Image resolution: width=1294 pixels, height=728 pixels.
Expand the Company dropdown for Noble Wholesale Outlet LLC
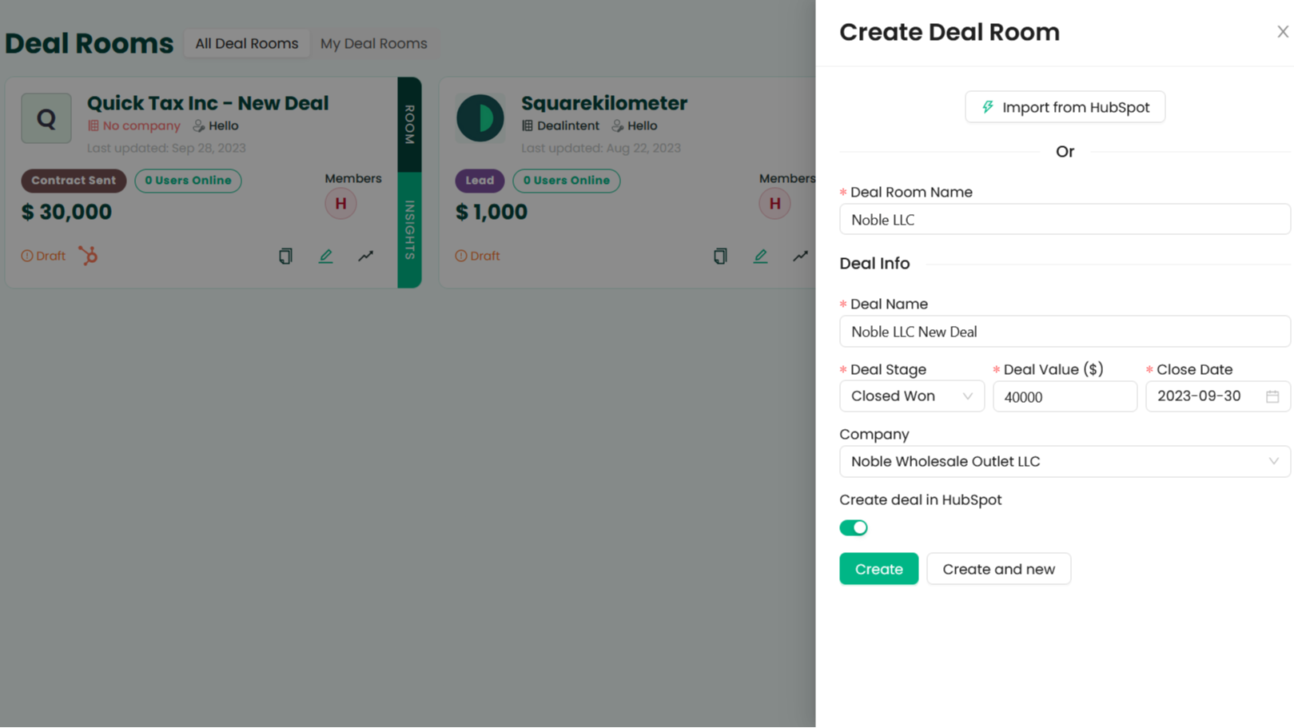(1064, 461)
